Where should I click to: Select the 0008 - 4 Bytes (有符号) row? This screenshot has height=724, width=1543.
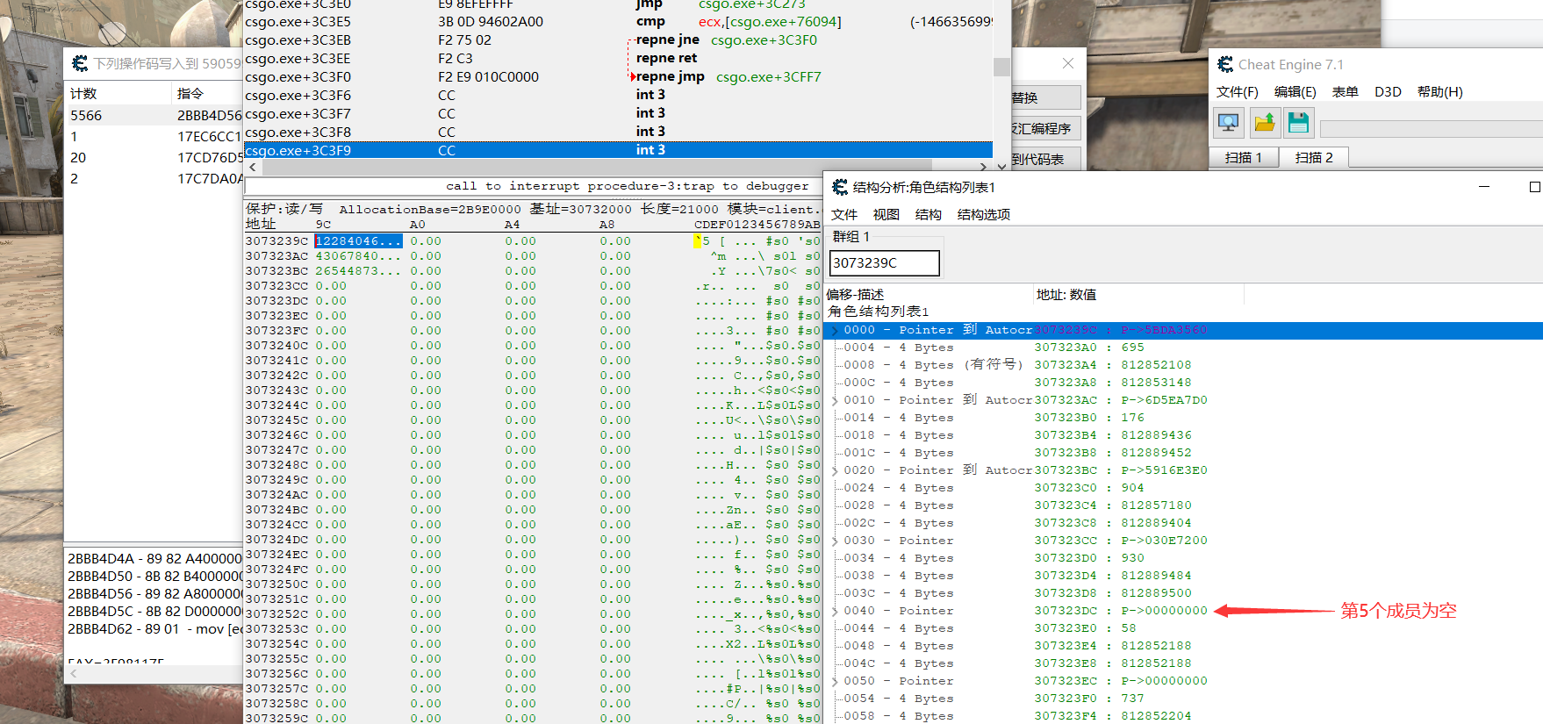point(1185,365)
